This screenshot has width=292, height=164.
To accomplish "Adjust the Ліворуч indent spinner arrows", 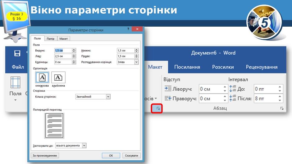I will click(225, 89).
